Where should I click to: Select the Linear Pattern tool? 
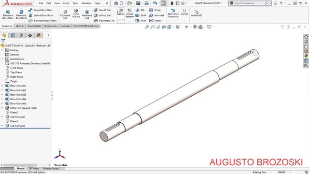click(x=129, y=13)
